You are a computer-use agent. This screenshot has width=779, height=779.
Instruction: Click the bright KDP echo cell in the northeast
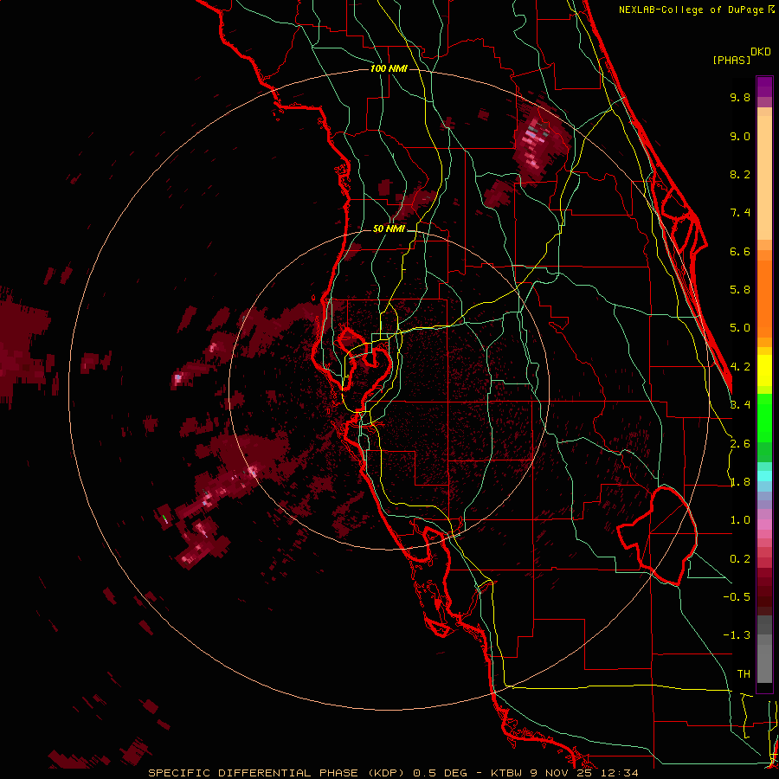pos(538,142)
